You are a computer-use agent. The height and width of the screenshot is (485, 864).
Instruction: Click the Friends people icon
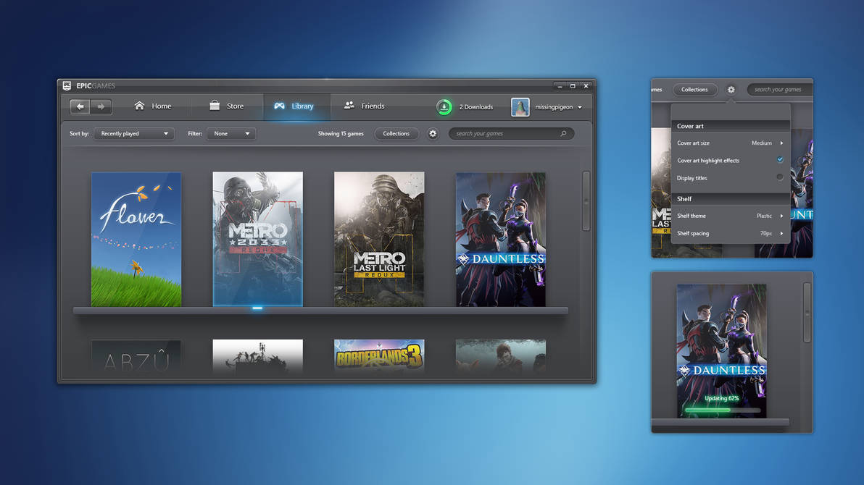click(349, 106)
